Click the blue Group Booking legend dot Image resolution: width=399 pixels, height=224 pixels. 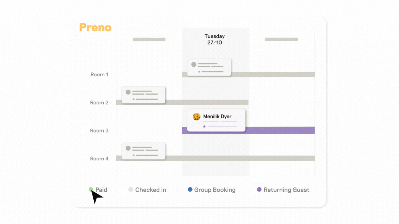190,190
